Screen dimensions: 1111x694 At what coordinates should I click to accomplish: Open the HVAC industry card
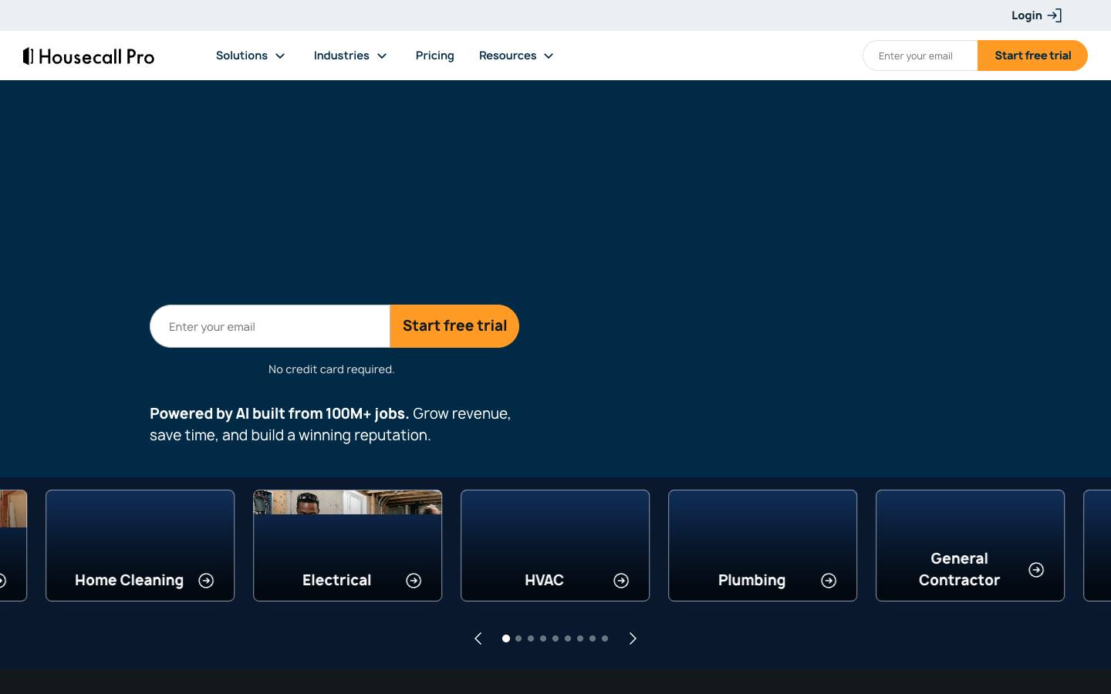tap(555, 545)
